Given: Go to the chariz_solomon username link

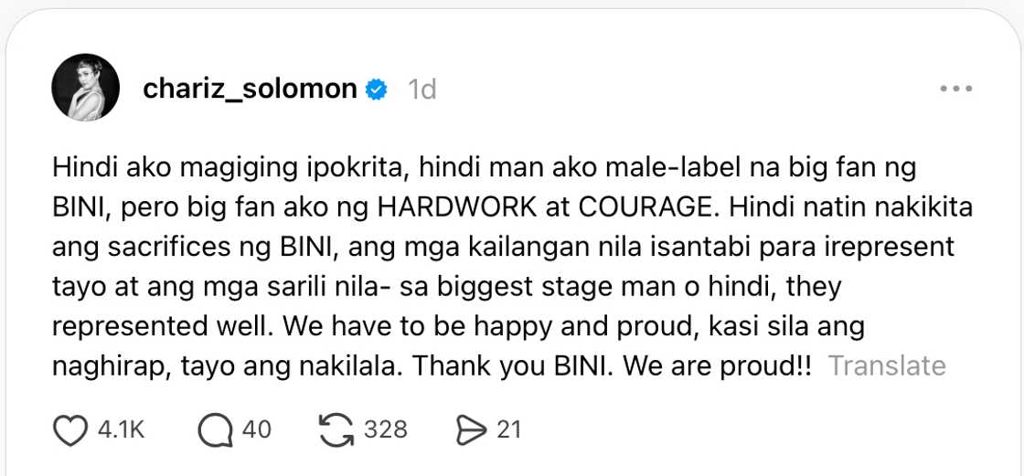Looking at the screenshot, I should (x=250, y=89).
